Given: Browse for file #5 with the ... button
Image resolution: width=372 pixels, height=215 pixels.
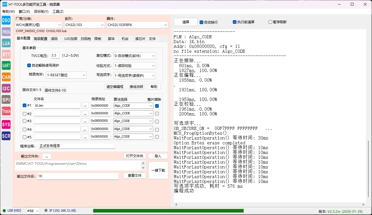Looking at the screenshot, I should point(85,137).
